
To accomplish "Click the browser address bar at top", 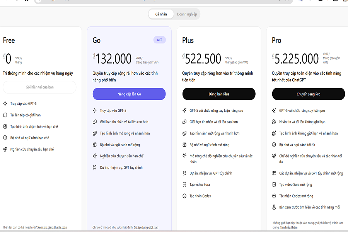I will pyautogui.click(x=155, y=1).
